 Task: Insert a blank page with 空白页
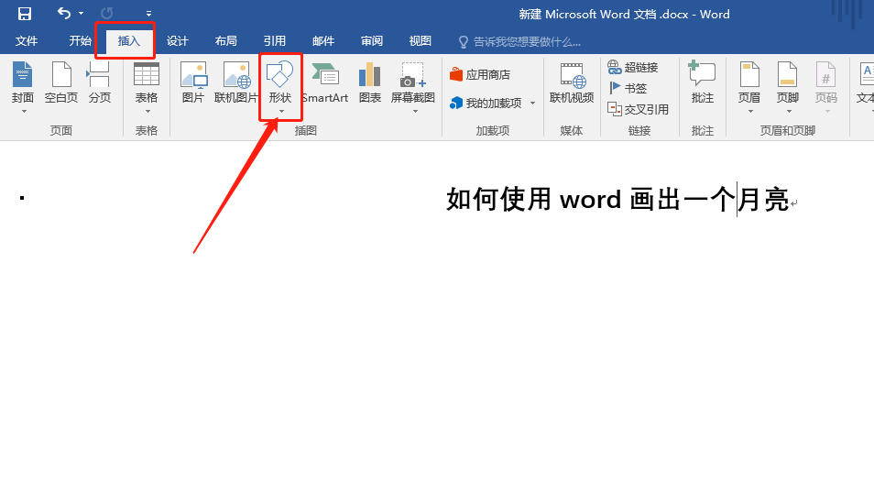coord(61,82)
